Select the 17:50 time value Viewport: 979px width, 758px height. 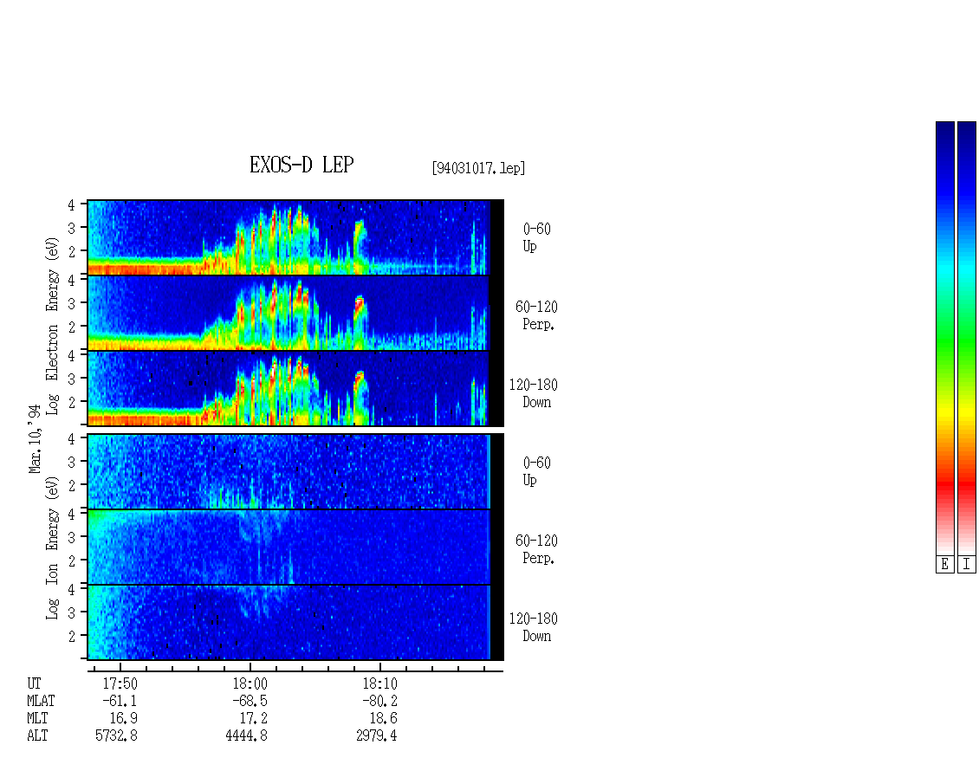pos(120,683)
